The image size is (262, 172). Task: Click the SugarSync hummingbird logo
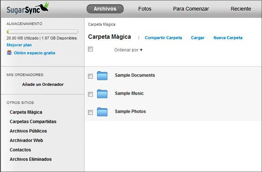(28, 8)
